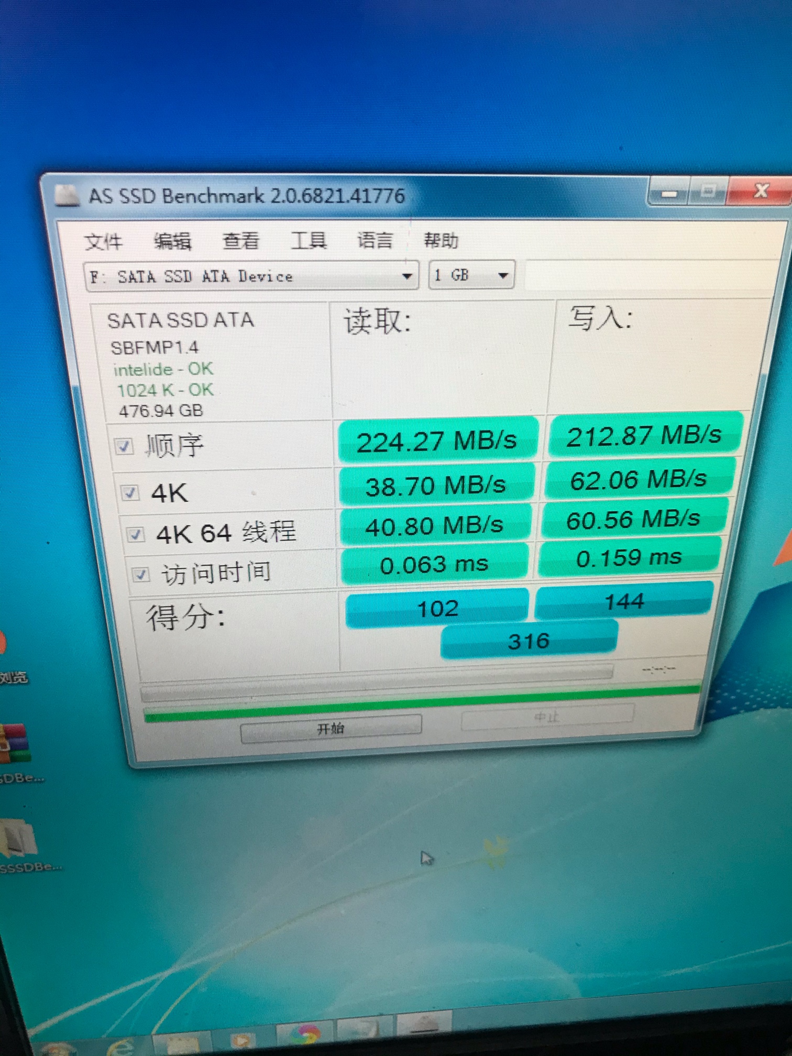Open the 编辑 menu
This screenshot has height=1056, width=792.
pyautogui.click(x=172, y=241)
